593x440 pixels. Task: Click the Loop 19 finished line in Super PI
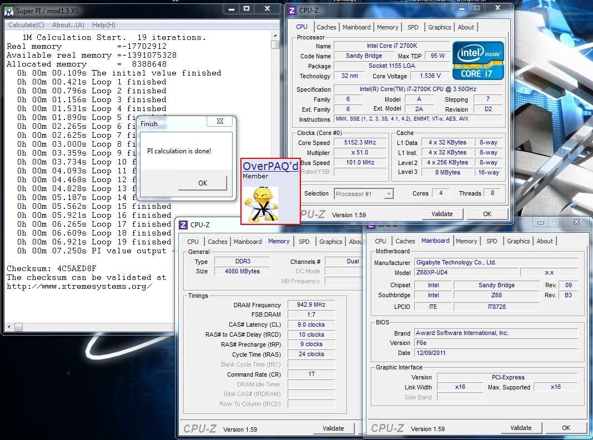click(x=94, y=242)
